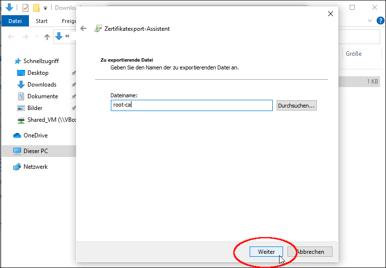386x268 pixels.
Task: Click Abbrechen to cancel certificate export
Action: [310, 251]
